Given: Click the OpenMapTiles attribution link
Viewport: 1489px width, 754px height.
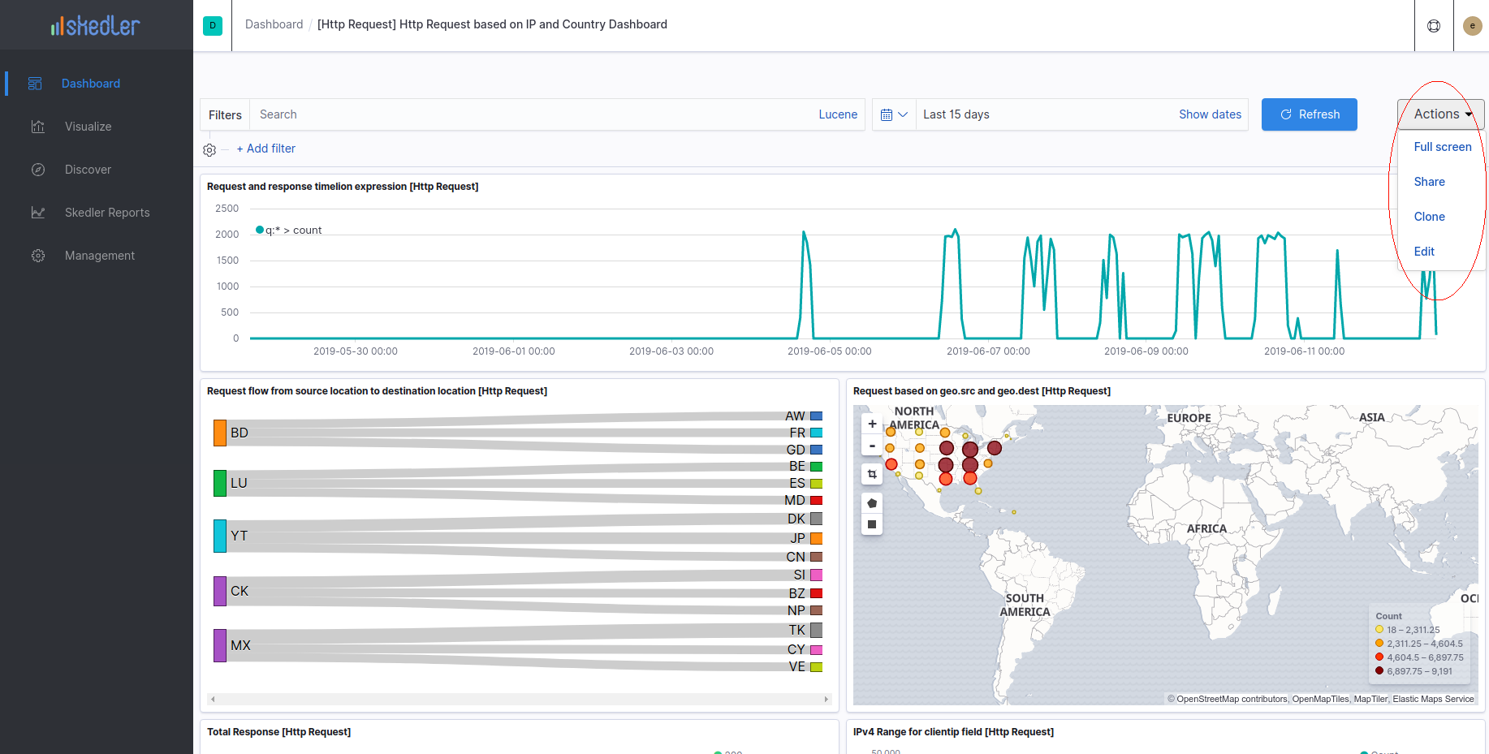Looking at the screenshot, I should [x=1320, y=699].
